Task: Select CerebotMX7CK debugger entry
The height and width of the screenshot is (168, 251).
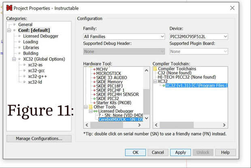Action: pyautogui.click(x=121, y=119)
